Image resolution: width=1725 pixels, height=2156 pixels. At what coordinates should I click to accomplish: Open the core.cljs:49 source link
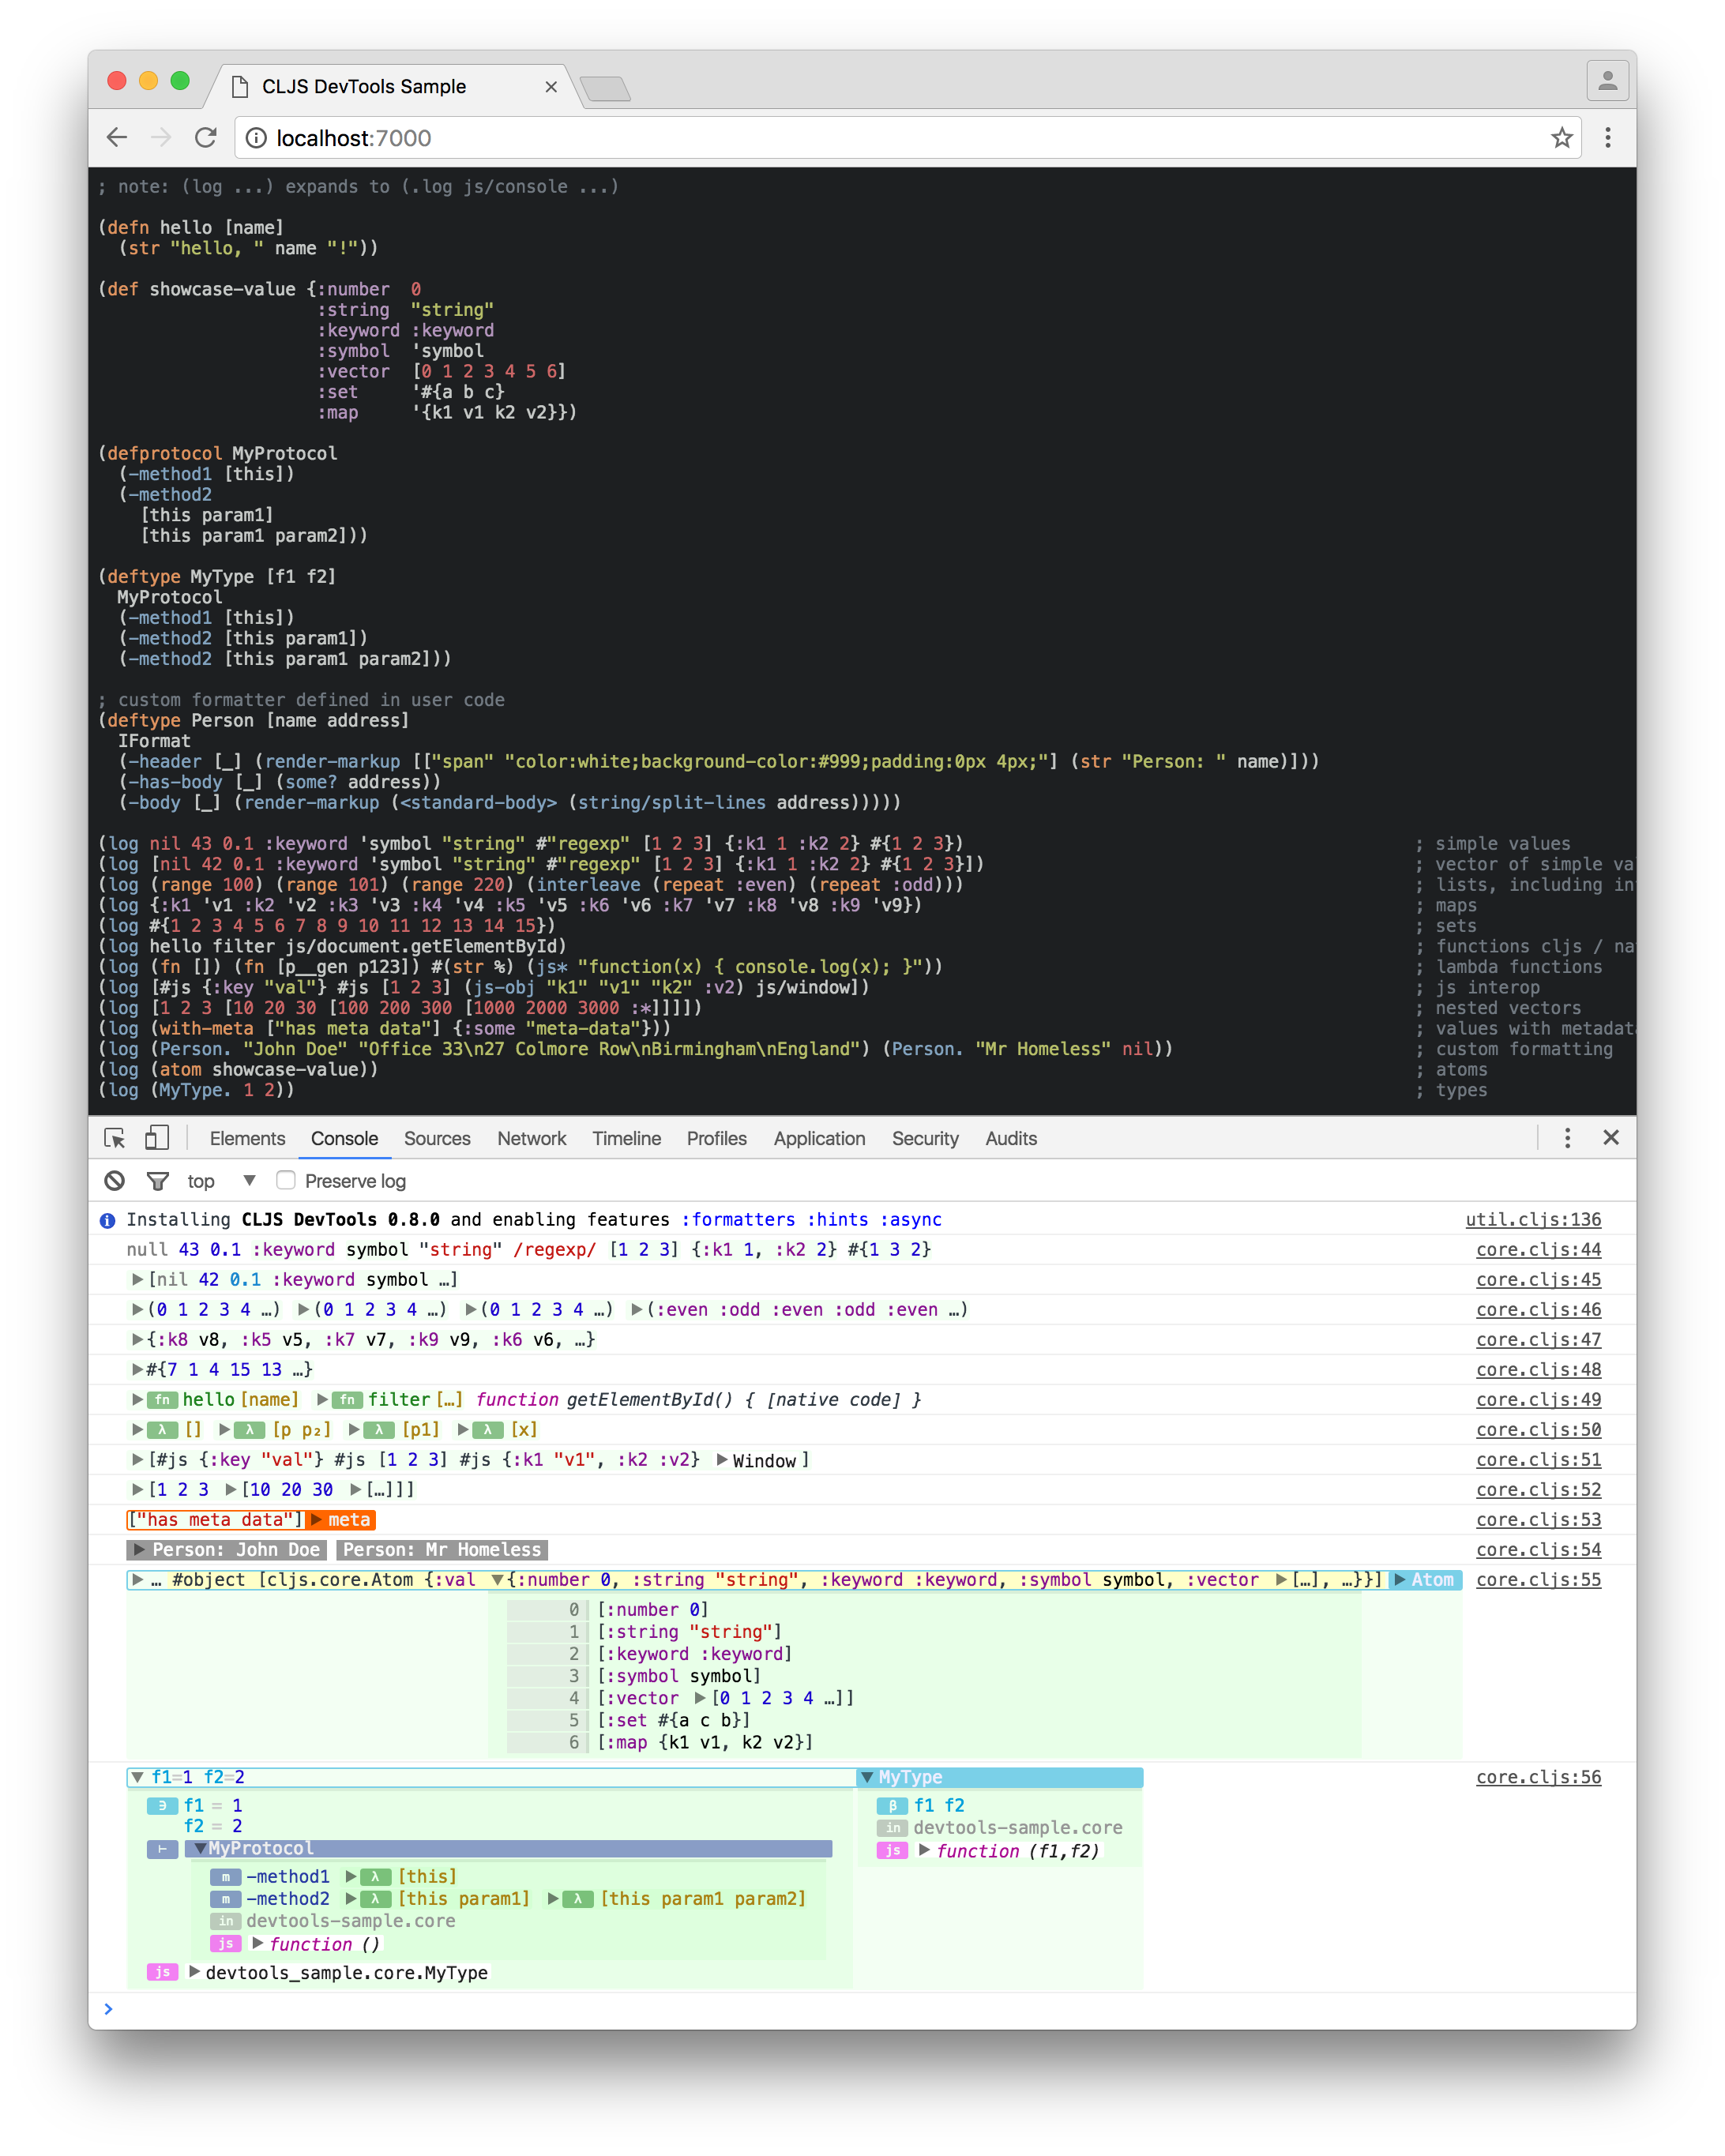tap(1538, 1399)
